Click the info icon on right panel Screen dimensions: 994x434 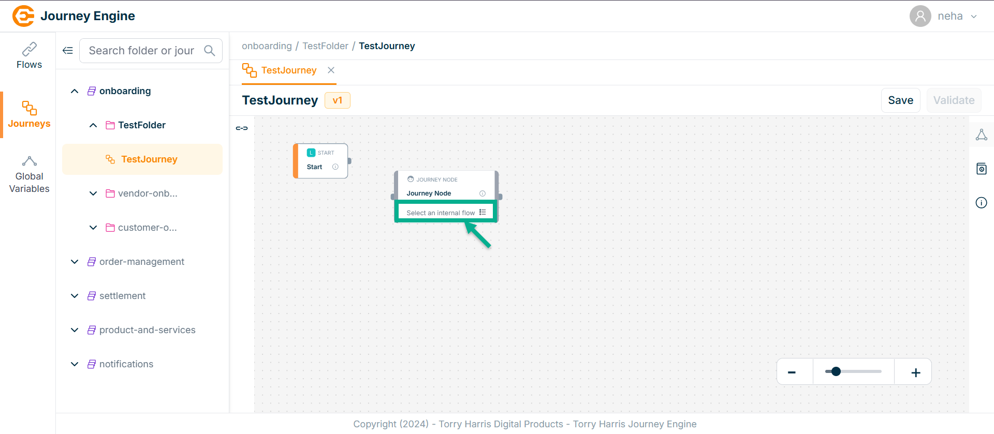coord(981,203)
